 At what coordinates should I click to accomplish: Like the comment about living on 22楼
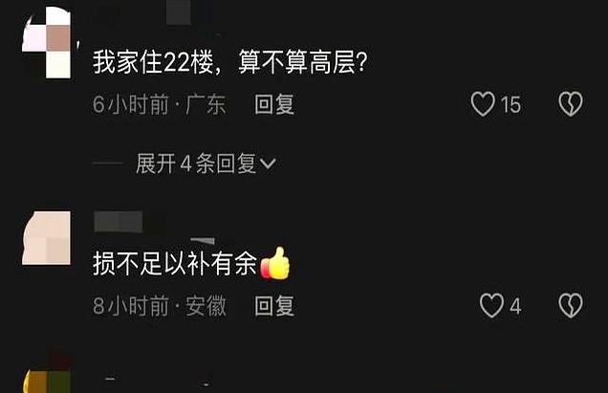[x=483, y=104]
